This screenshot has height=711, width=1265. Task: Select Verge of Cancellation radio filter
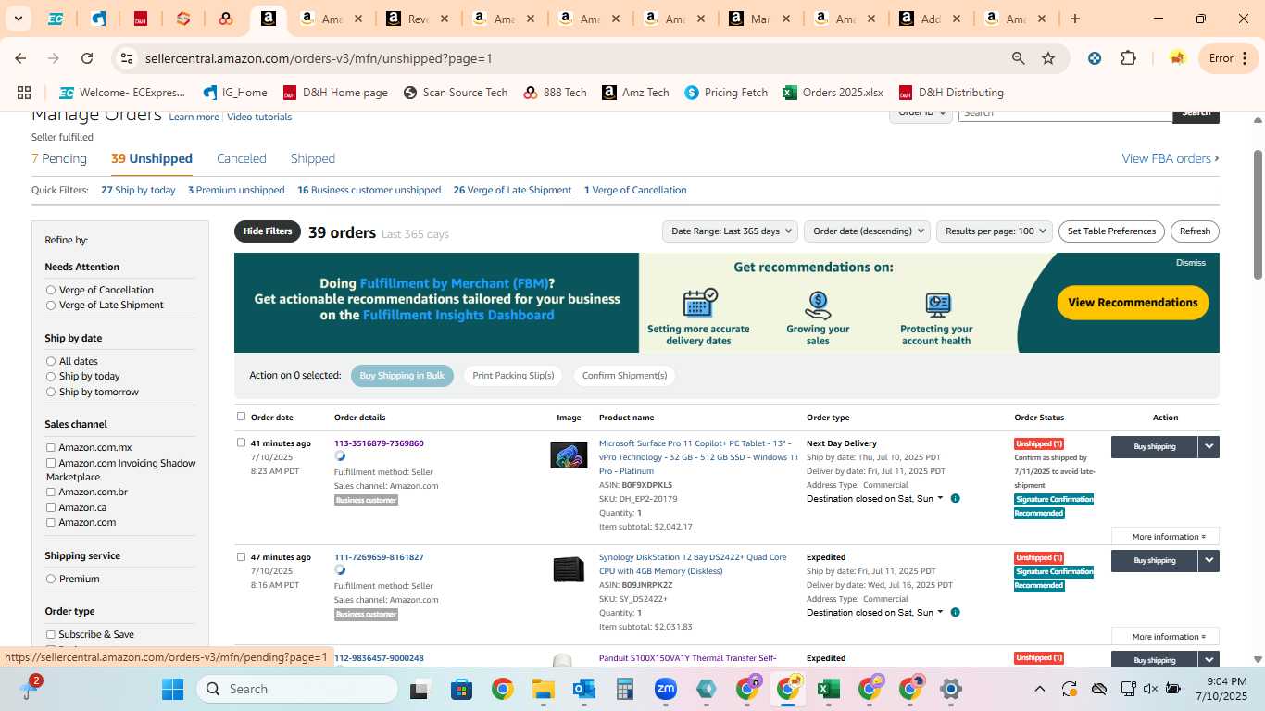pyautogui.click(x=51, y=290)
